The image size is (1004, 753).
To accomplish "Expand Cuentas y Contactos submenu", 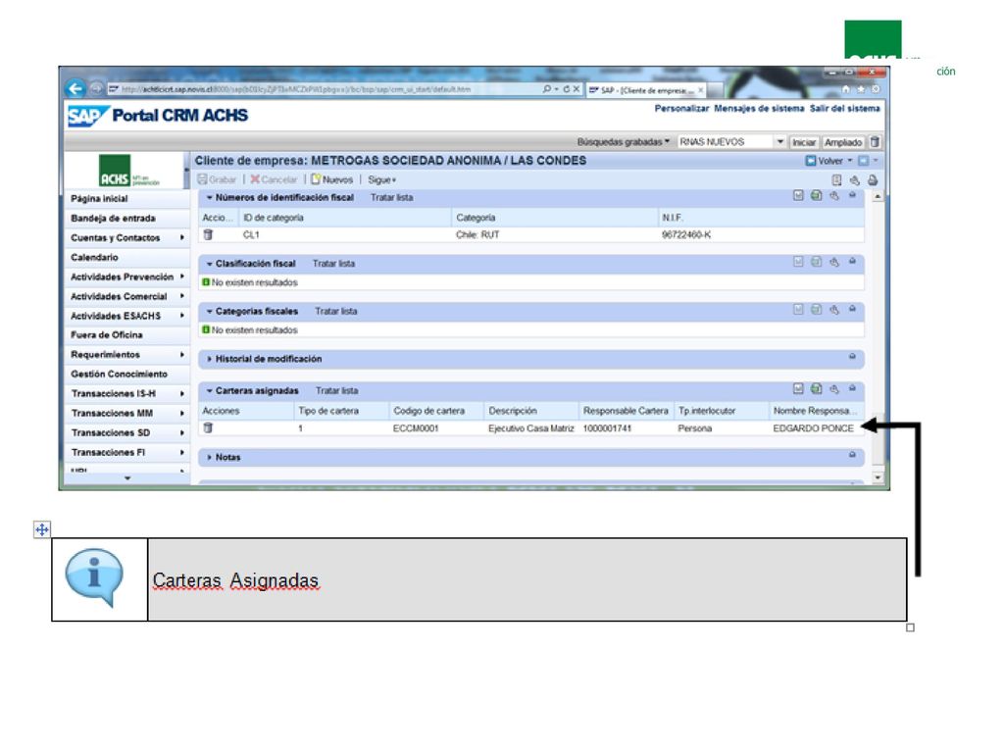I will click(x=181, y=237).
